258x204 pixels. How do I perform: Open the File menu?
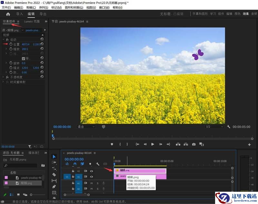(x=6, y=7)
